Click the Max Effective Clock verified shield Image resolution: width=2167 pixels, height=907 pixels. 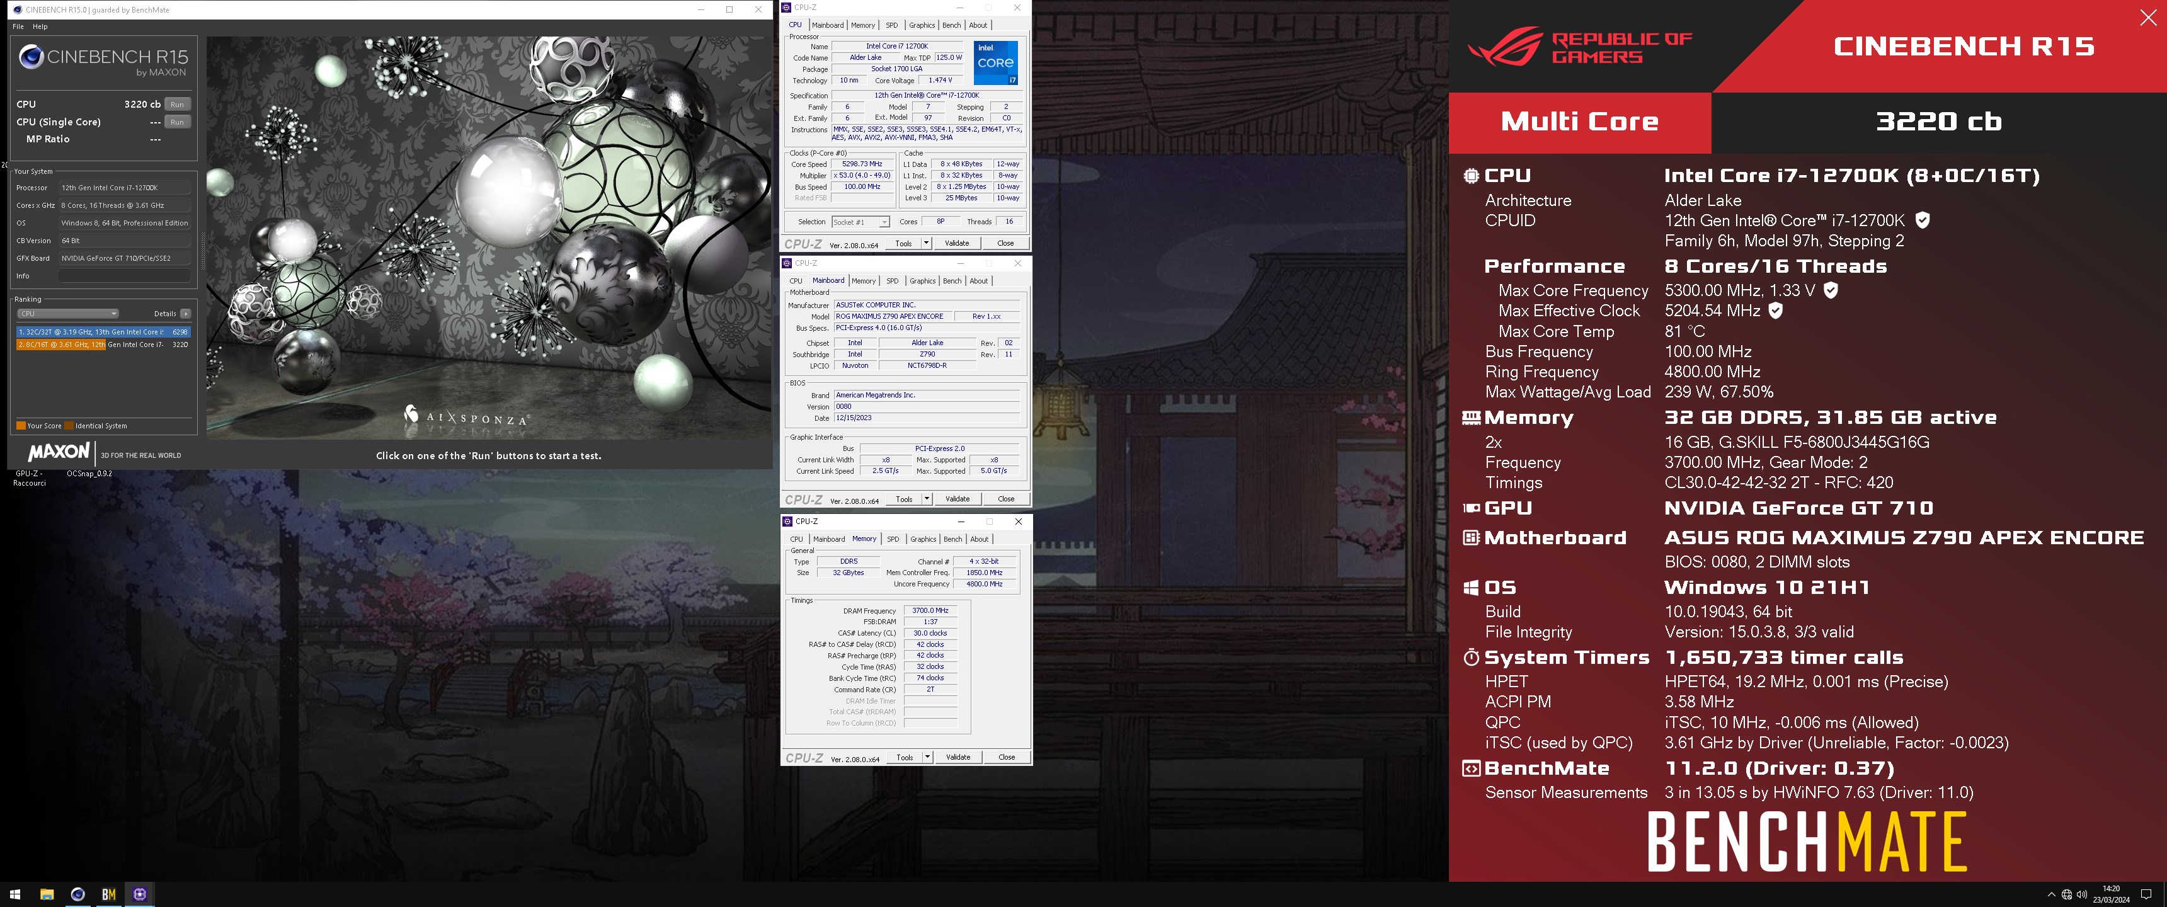tap(1776, 311)
